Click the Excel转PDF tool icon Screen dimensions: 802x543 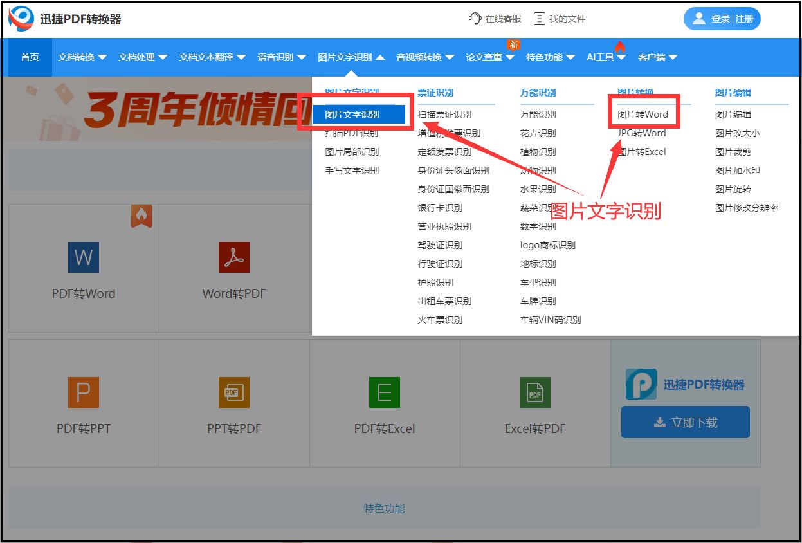click(534, 392)
